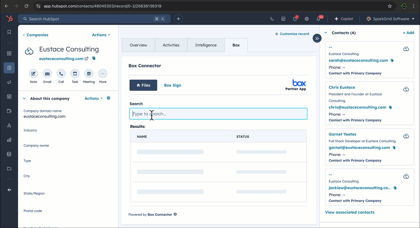Click the quick create plus button
Image resolution: width=420 pixels, height=228 pixels.
tap(178, 19)
